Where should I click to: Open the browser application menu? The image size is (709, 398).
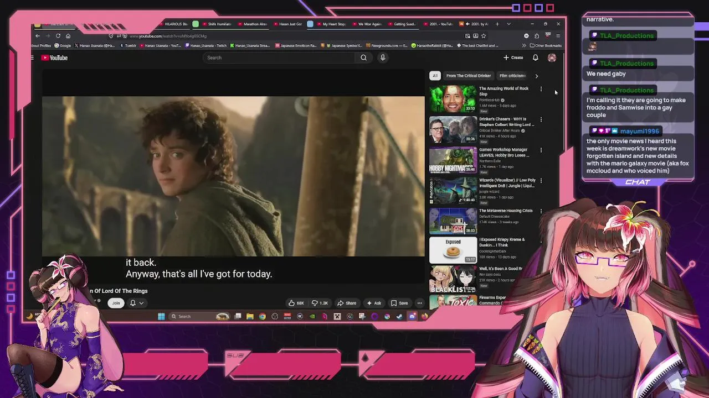click(558, 36)
